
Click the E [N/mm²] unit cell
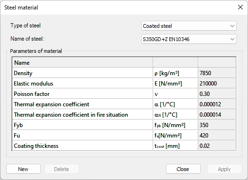(175, 83)
